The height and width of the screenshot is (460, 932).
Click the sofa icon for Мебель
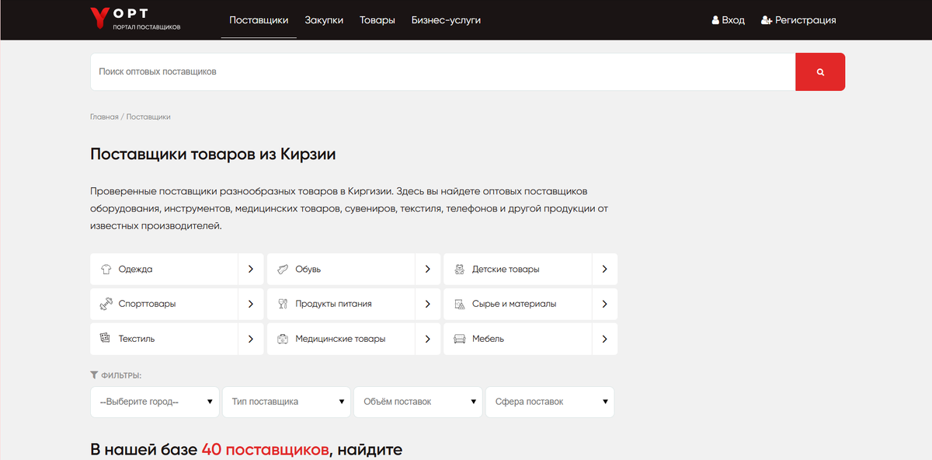click(460, 339)
